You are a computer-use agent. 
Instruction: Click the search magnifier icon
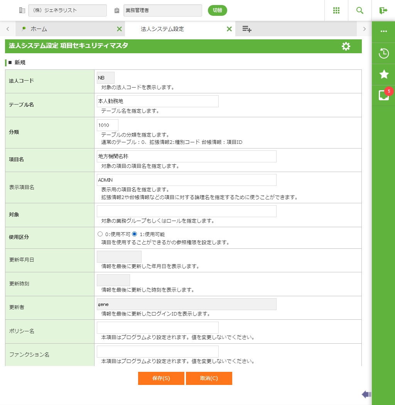tap(360, 10)
